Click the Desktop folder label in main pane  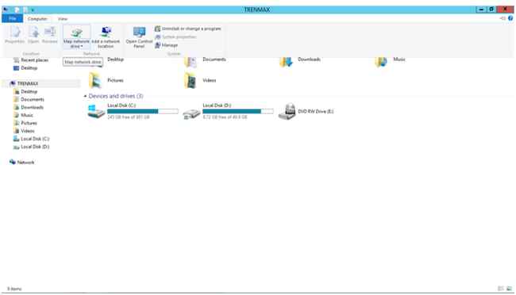pyautogui.click(x=116, y=59)
